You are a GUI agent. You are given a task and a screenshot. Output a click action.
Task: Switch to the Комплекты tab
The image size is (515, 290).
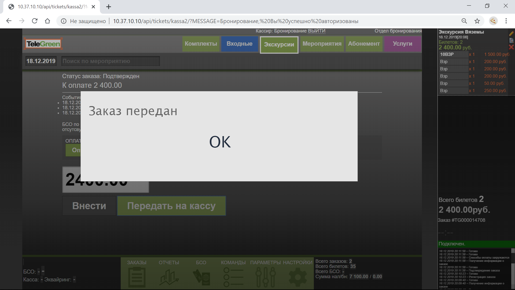tap(201, 44)
